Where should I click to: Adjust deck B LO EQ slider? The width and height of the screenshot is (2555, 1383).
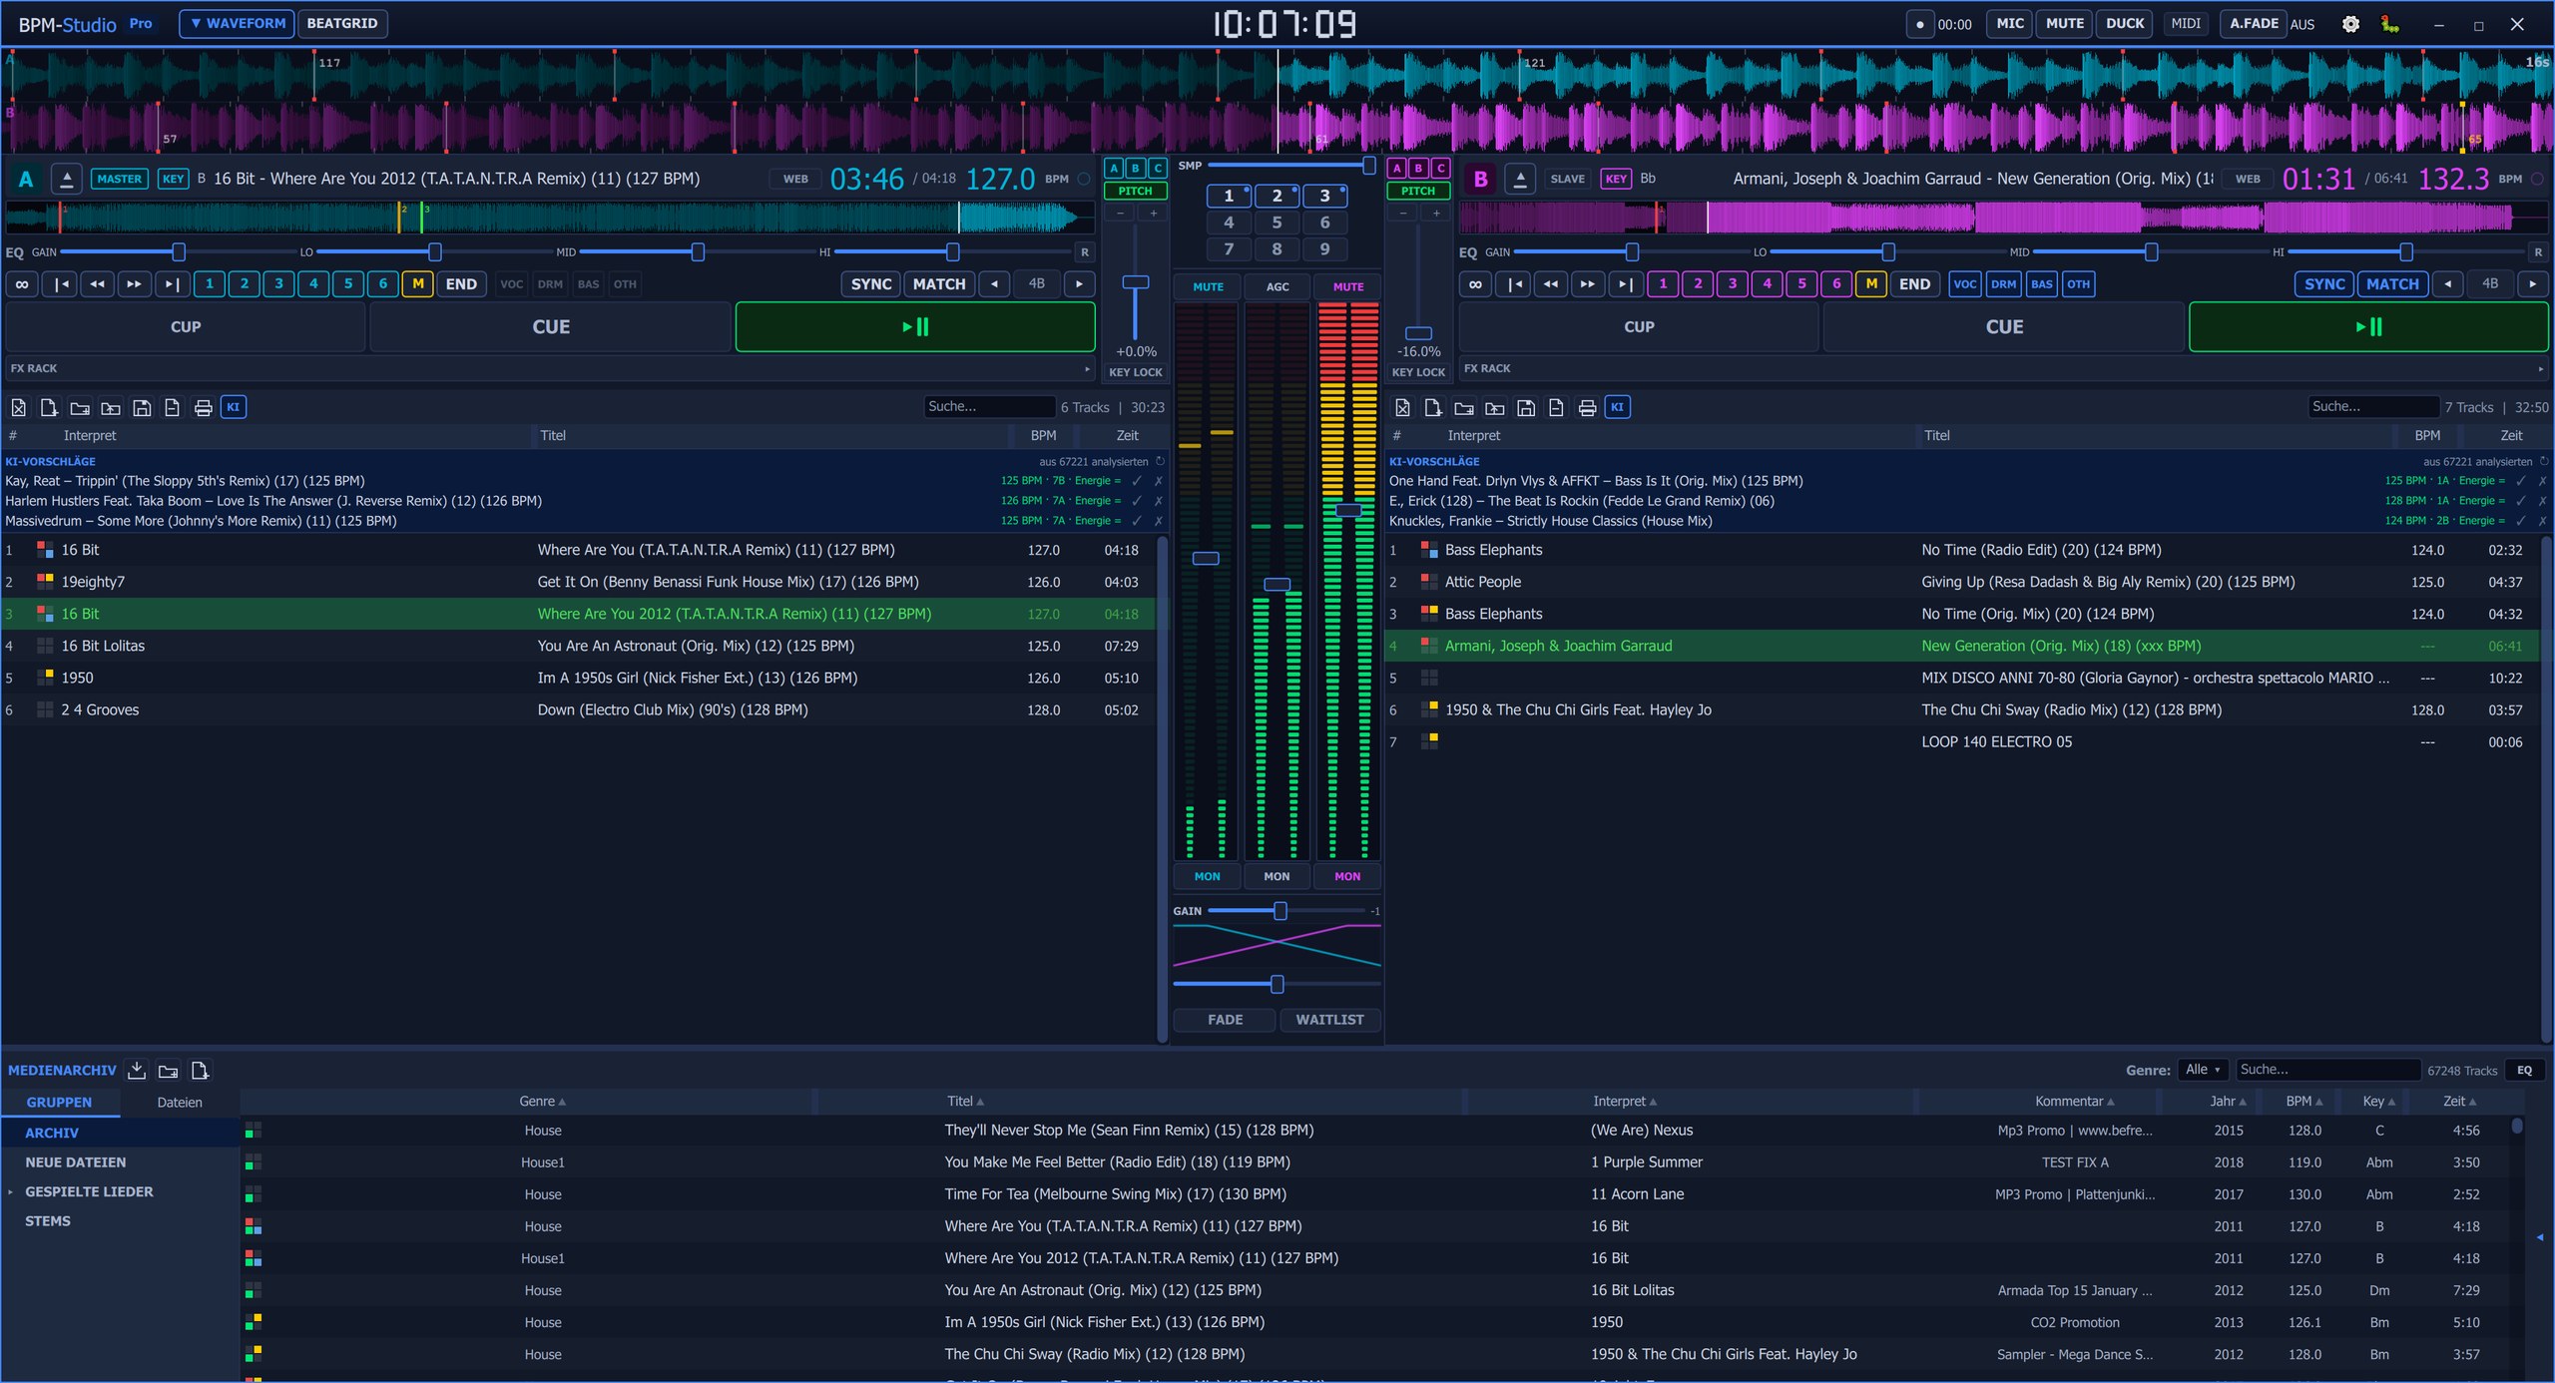click(1887, 252)
